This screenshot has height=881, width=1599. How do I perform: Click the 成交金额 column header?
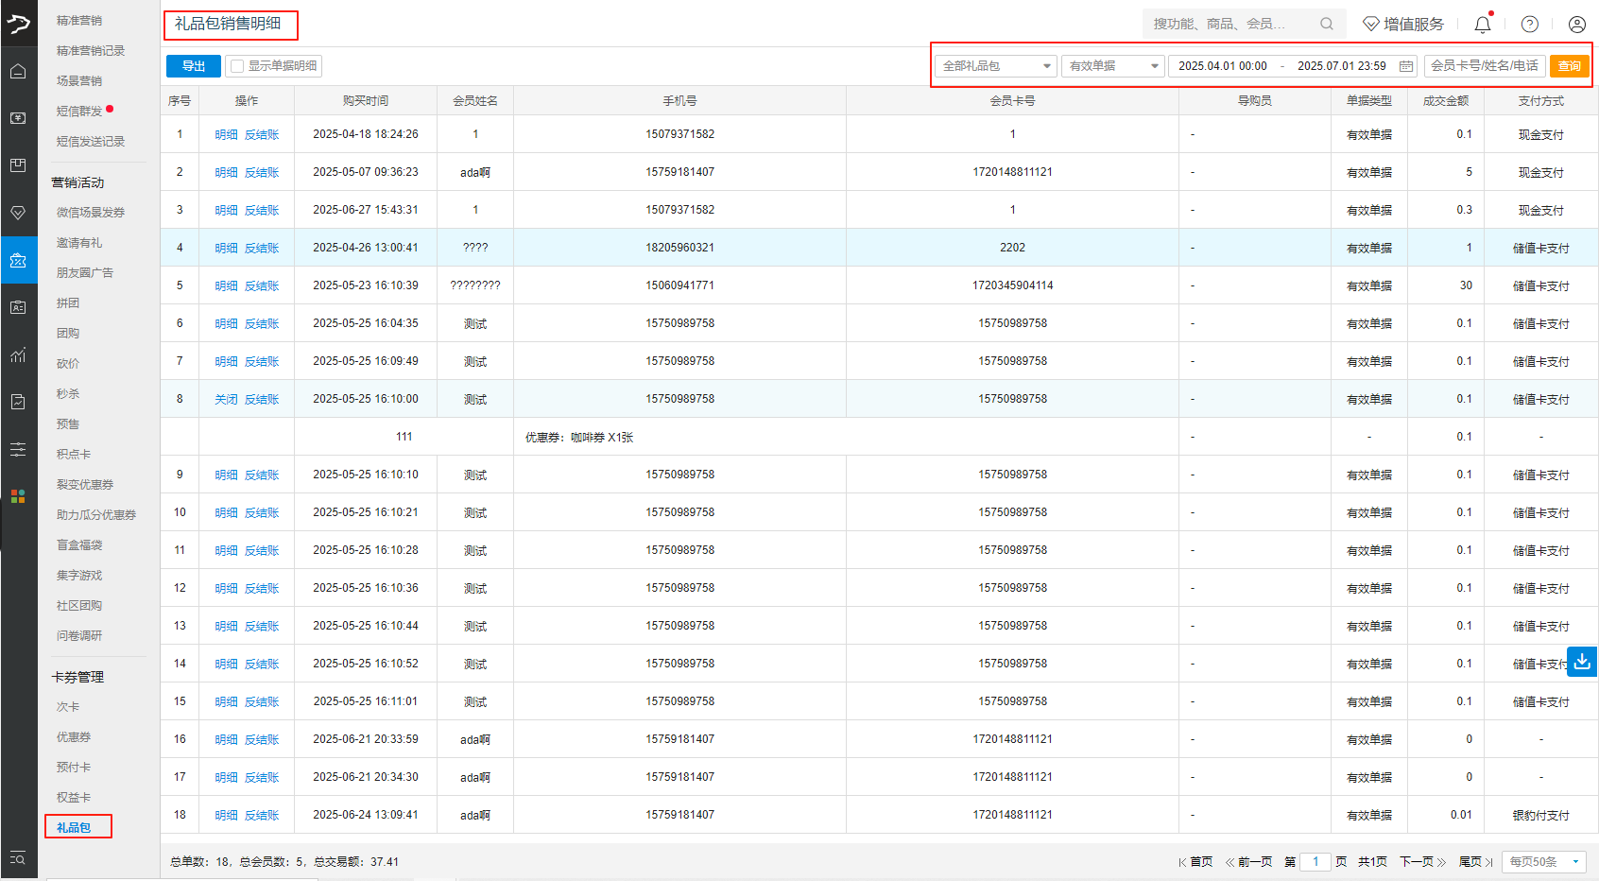(1446, 101)
